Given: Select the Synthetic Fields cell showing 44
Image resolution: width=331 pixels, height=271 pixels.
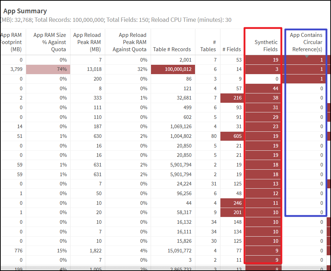Looking at the screenshot, I should (263, 88).
